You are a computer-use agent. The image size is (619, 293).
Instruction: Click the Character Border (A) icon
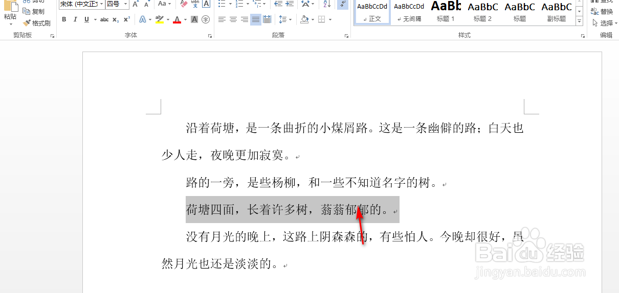tap(206, 4)
